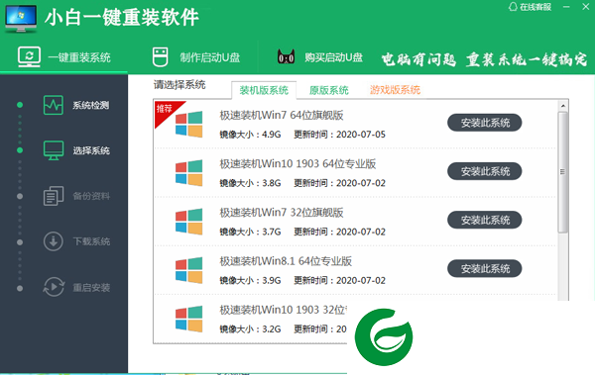
Task: Close the 小白一键重装软件 window
Action: pyautogui.click(x=585, y=7)
